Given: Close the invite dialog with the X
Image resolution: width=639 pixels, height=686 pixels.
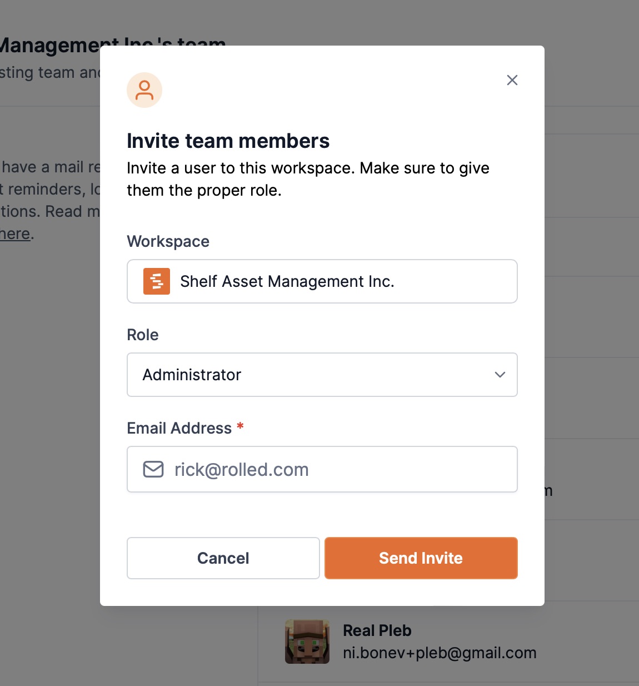Looking at the screenshot, I should [512, 80].
